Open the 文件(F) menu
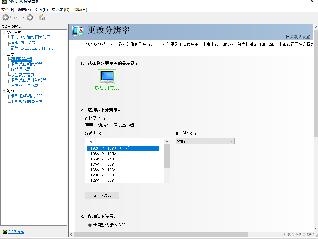Viewport: 318px width, 239px height. coord(8,10)
